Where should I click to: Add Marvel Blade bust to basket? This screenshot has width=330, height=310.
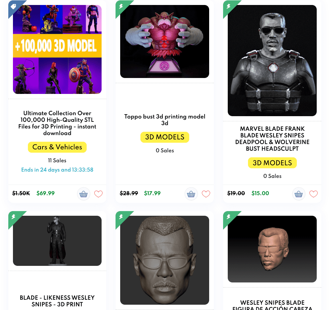tap(299, 194)
